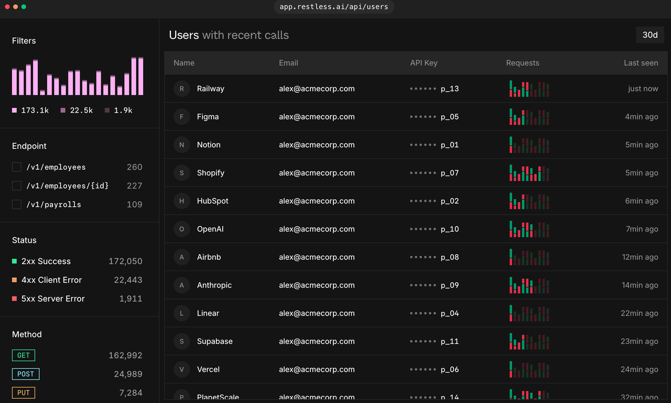
Task: Click the '4min ago' last seen value
Action: coord(642,117)
